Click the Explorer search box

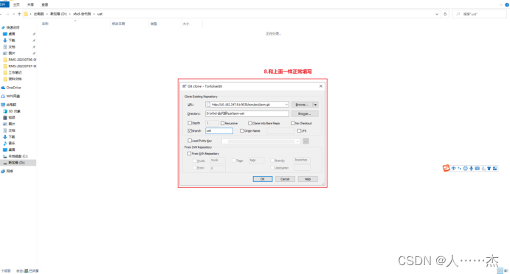(480, 14)
